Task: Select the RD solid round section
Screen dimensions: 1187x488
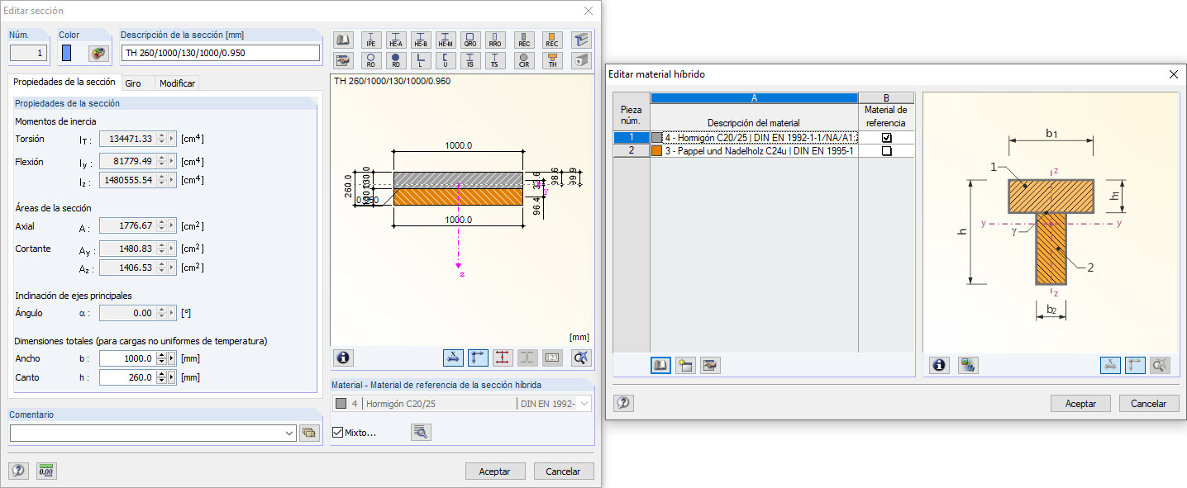Action: 396,60
